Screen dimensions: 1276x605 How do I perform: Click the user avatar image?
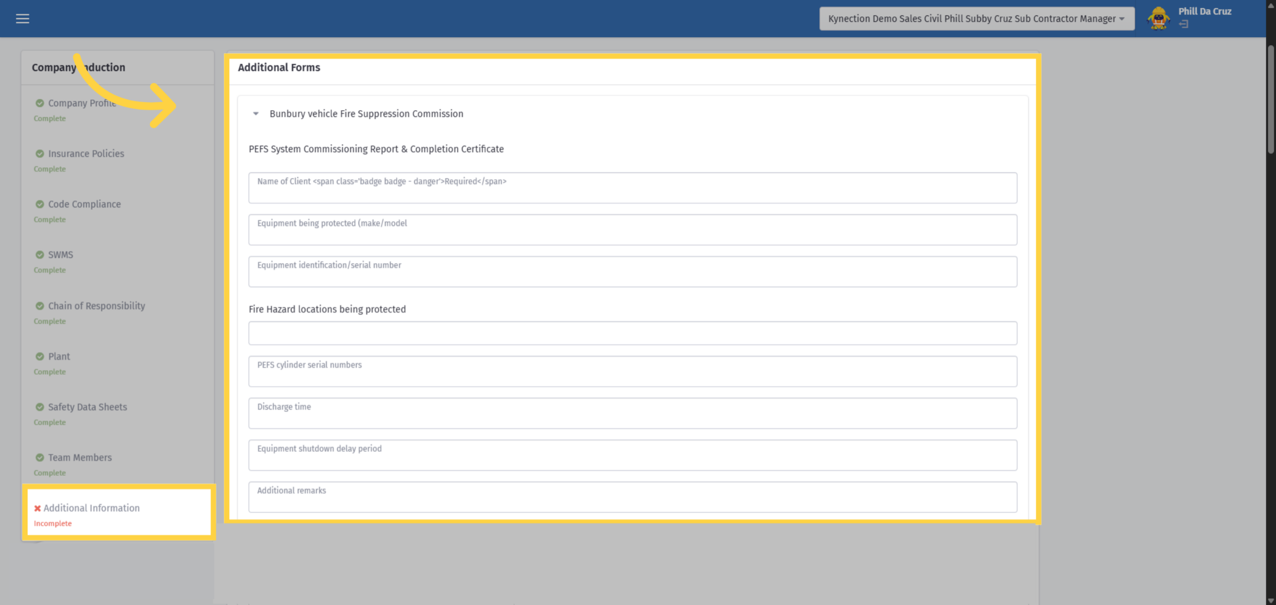[1159, 19]
